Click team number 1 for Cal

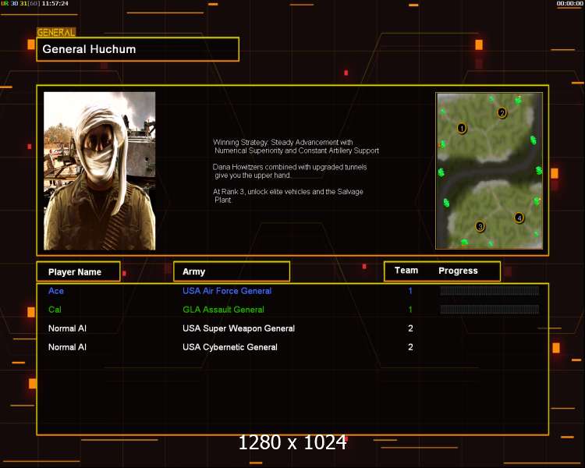pos(410,310)
